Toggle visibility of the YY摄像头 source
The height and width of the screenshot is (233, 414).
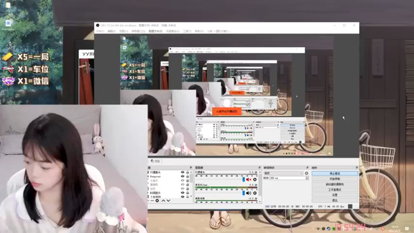click(183, 172)
